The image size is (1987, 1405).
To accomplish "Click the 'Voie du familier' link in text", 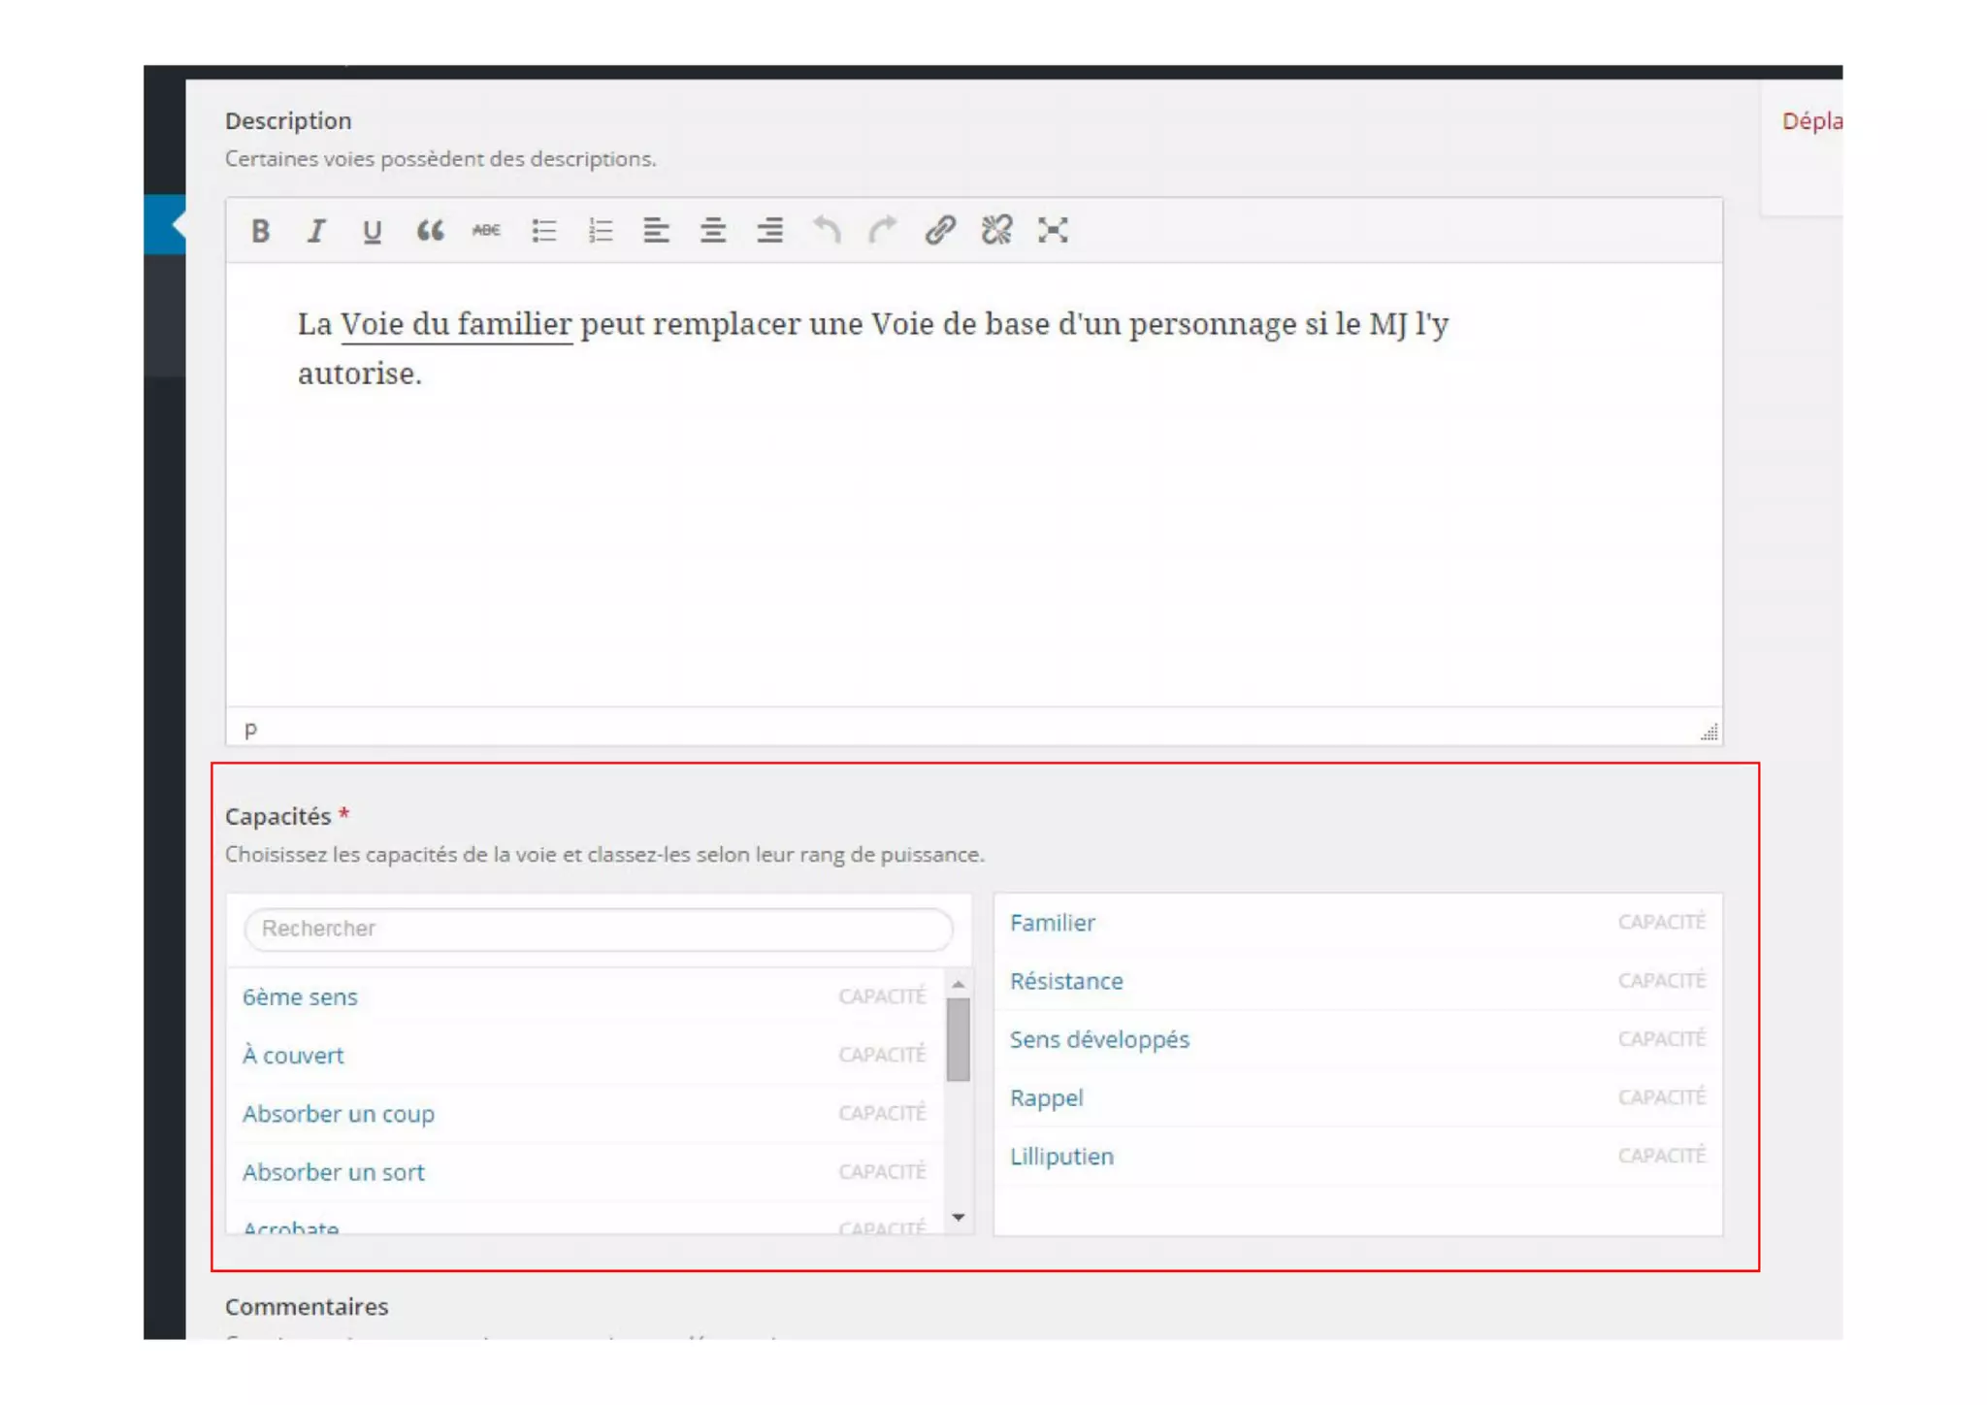I will coord(456,324).
